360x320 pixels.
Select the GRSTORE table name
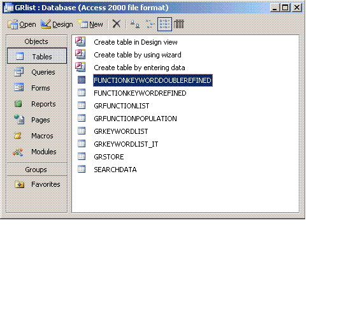coord(108,157)
